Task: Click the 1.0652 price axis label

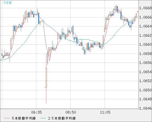Action: [145, 81]
